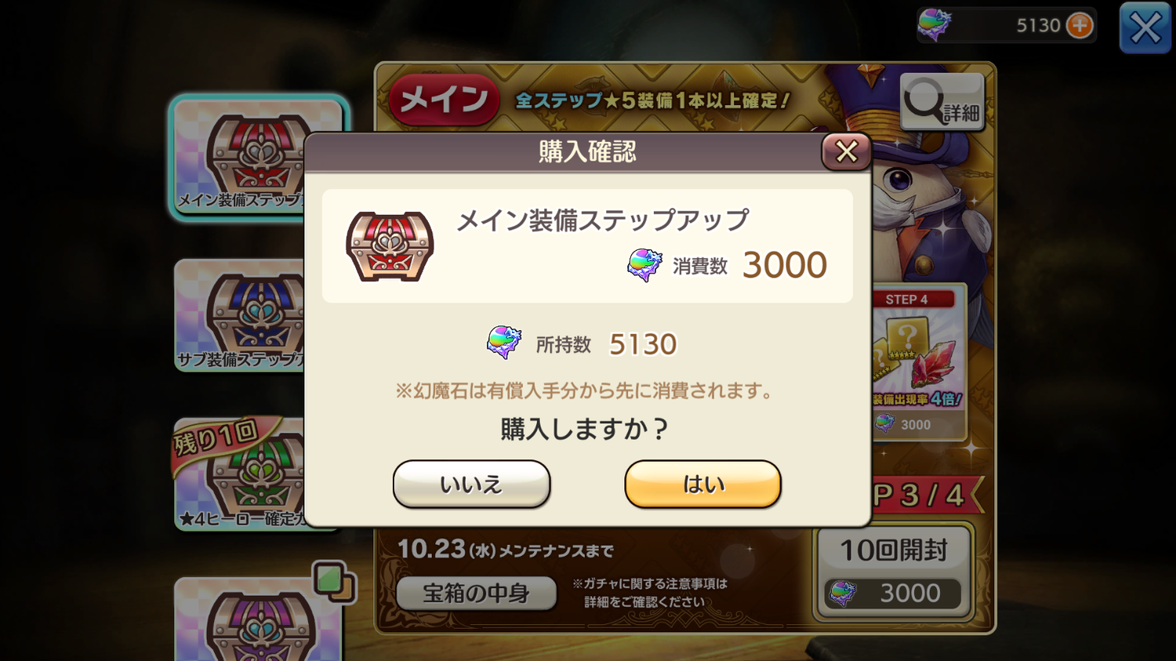Select the purple treasure chest at bottom
The width and height of the screenshot is (1176, 661).
pos(259,619)
